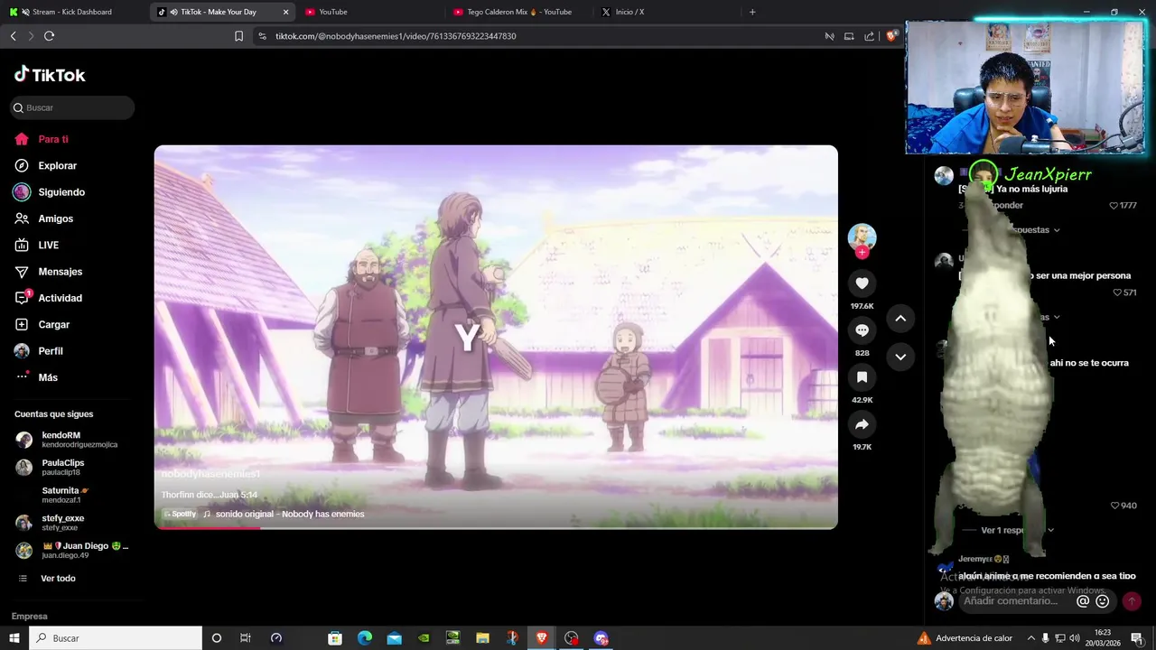Expand Ver todo followed accounts

pyautogui.click(x=58, y=579)
